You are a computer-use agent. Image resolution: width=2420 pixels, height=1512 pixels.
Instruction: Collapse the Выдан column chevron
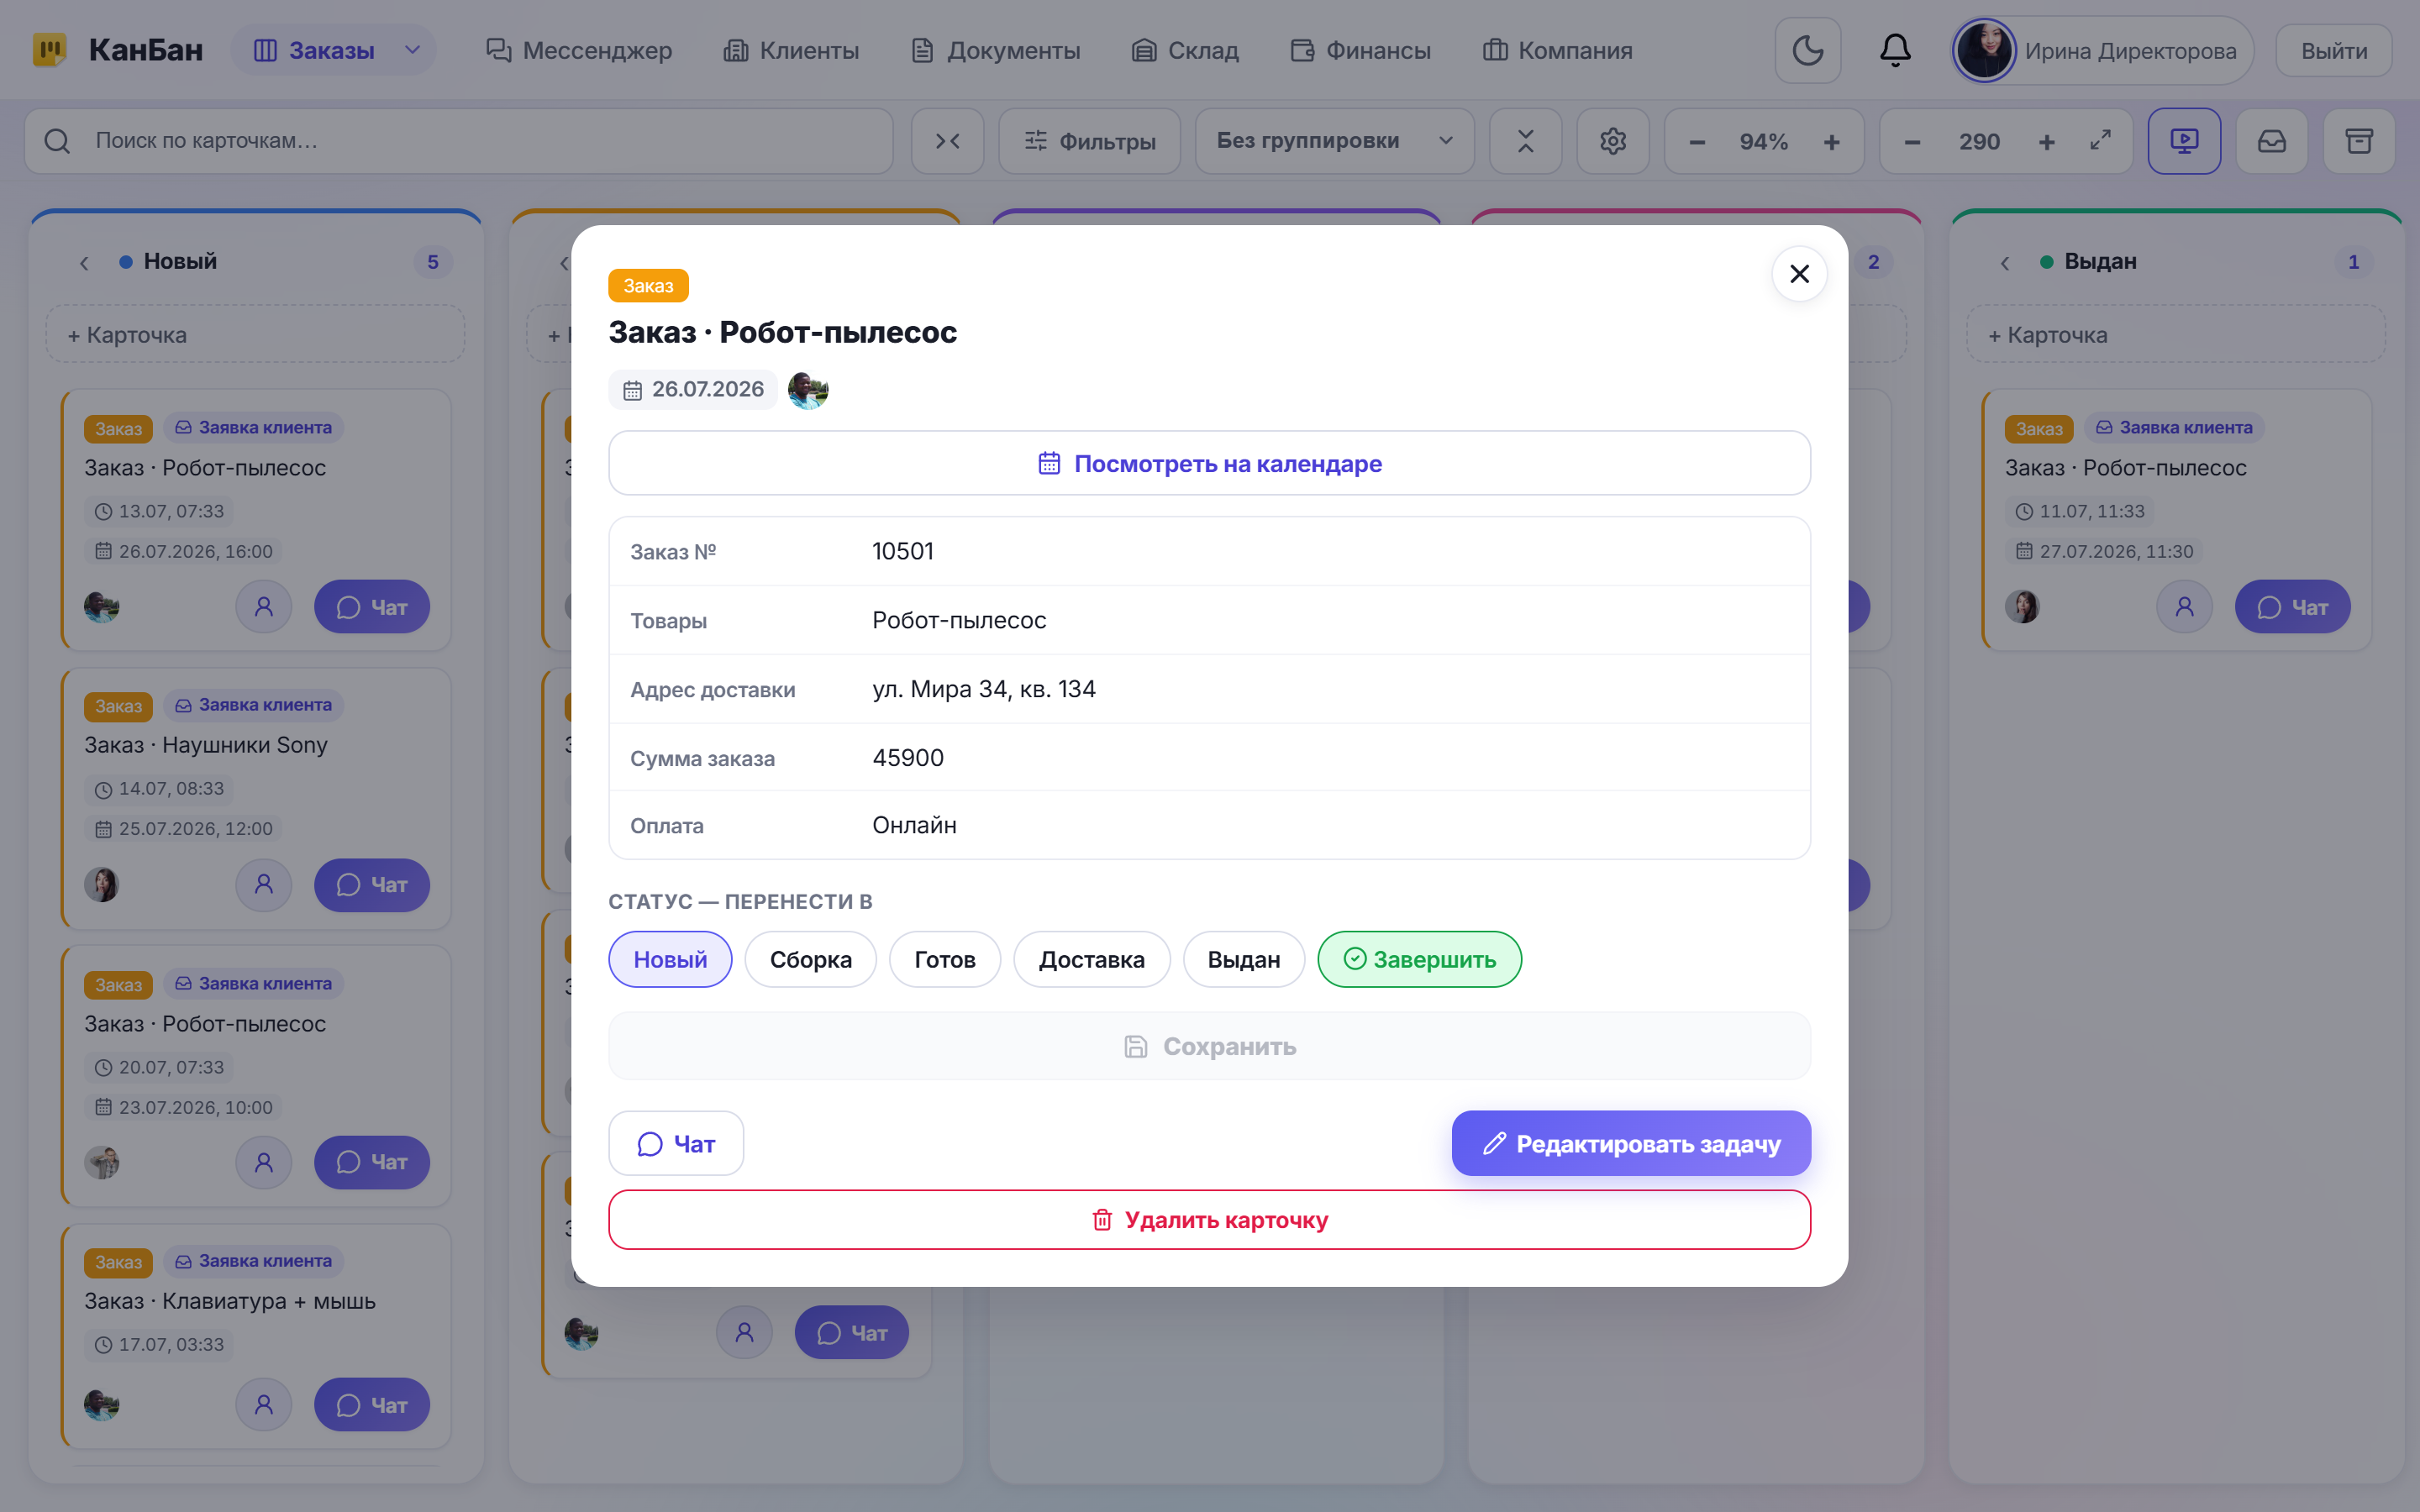tap(2004, 262)
